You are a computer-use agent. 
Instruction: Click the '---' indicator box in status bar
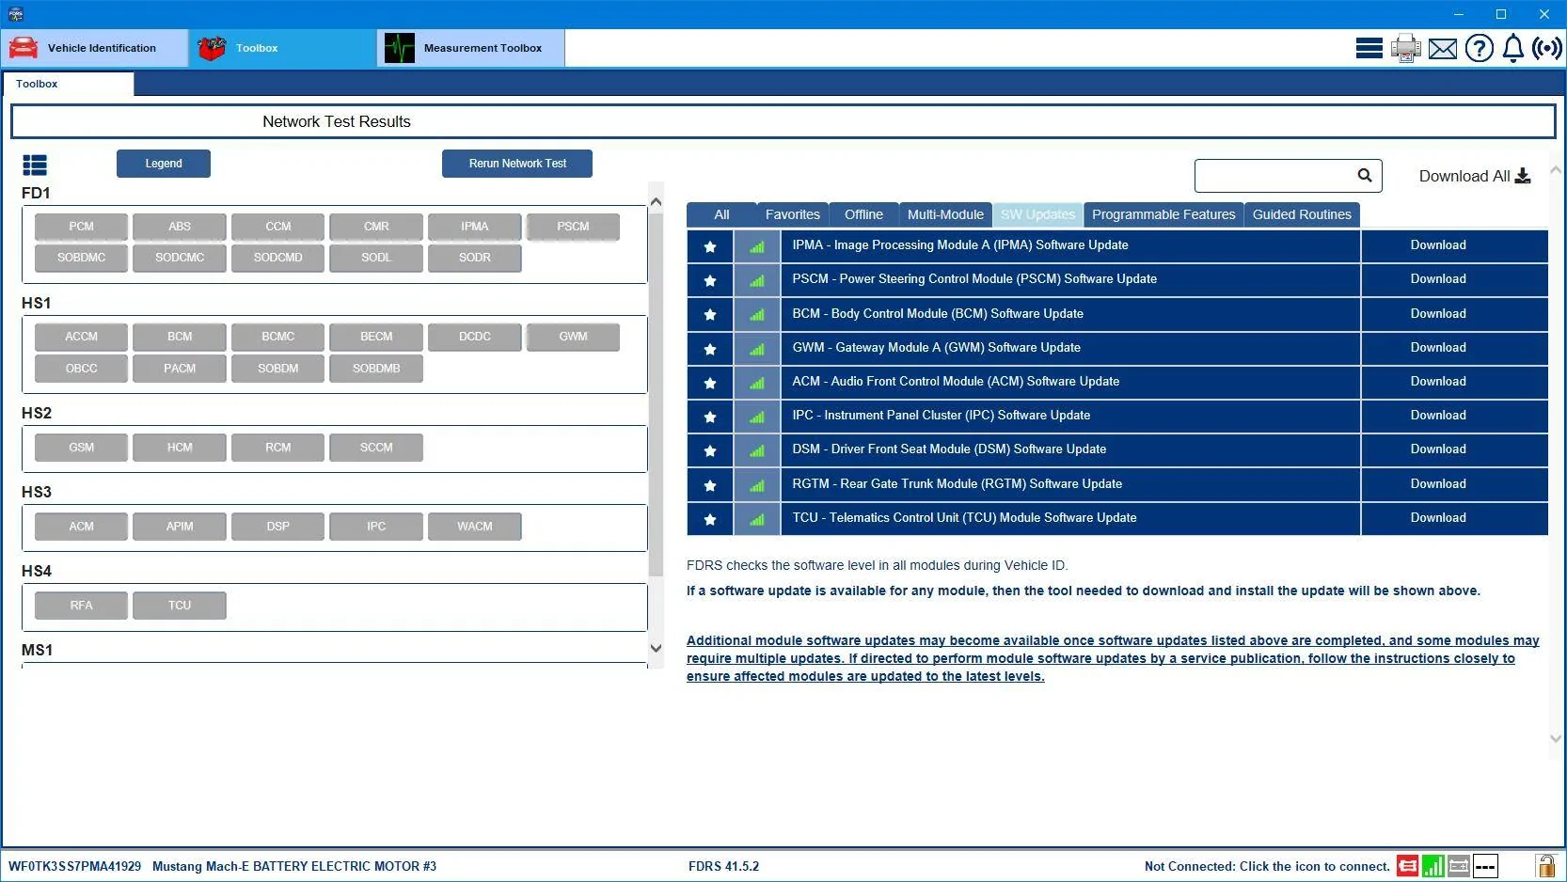pyautogui.click(x=1485, y=866)
